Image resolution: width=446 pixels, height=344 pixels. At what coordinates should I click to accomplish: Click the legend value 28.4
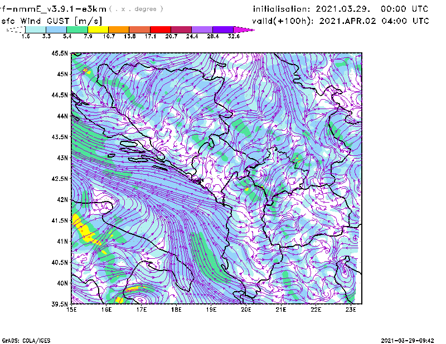click(213, 36)
